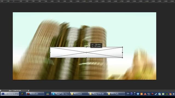Open the 'Фотошоп' folder in taskbar
This screenshot has height=98, width=175.
[79, 94]
